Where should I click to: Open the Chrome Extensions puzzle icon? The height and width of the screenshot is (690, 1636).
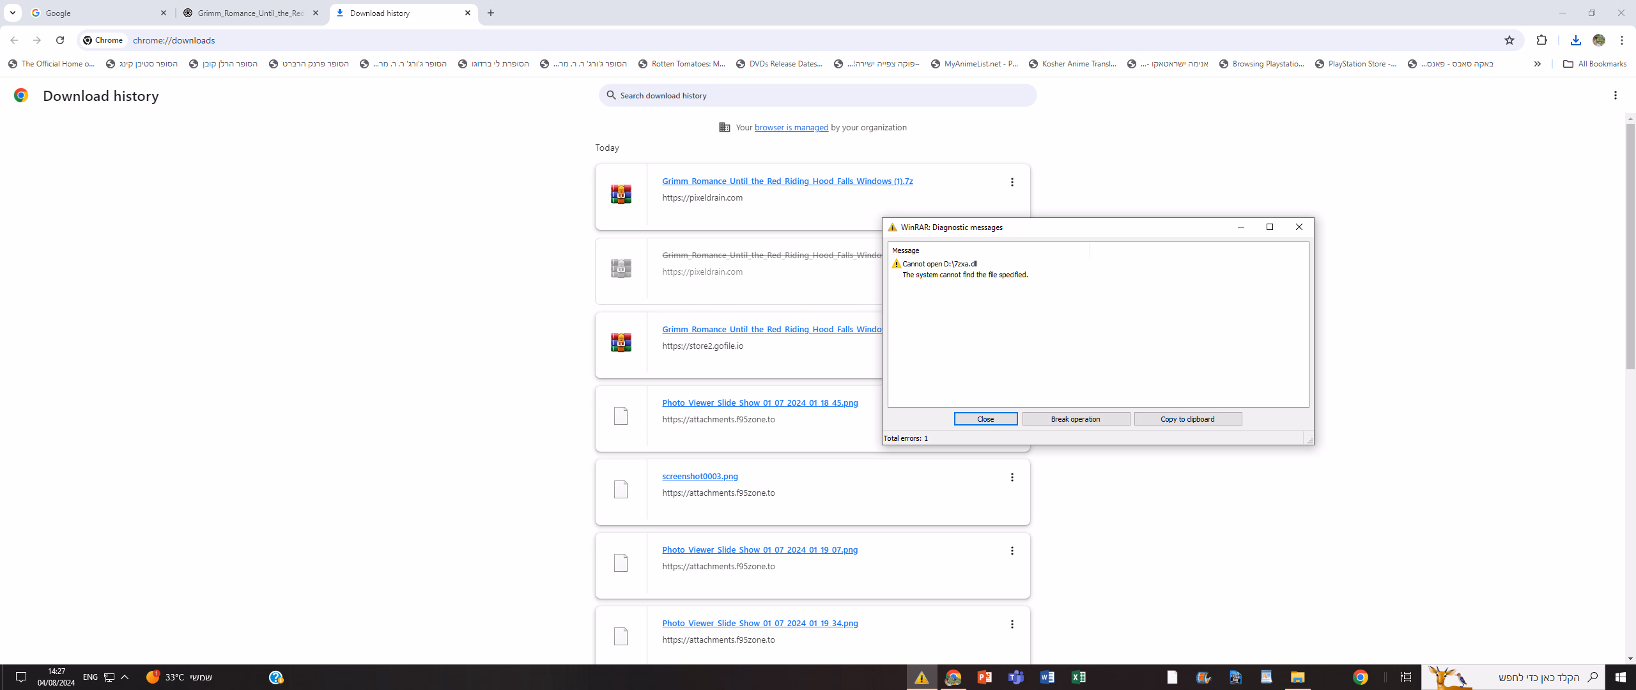1542,40
